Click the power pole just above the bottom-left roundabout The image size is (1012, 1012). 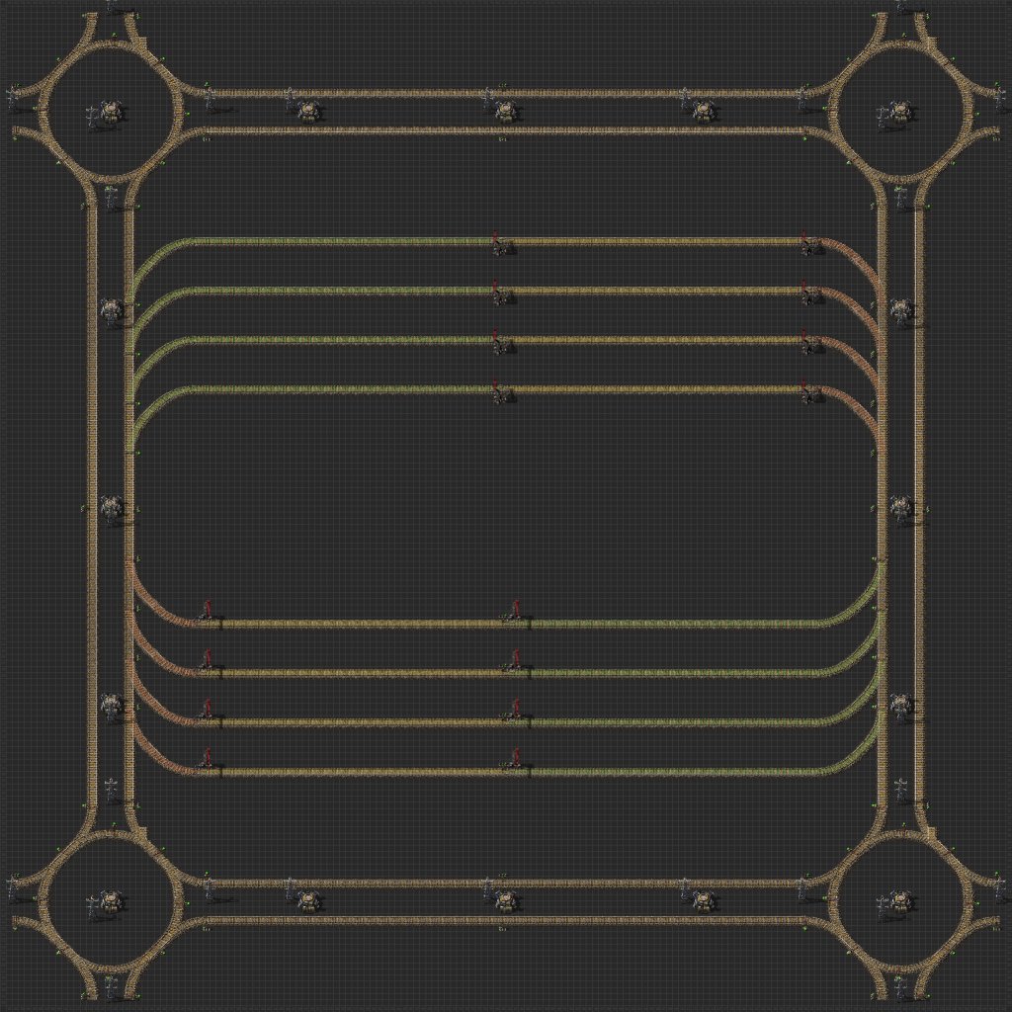tap(112, 791)
